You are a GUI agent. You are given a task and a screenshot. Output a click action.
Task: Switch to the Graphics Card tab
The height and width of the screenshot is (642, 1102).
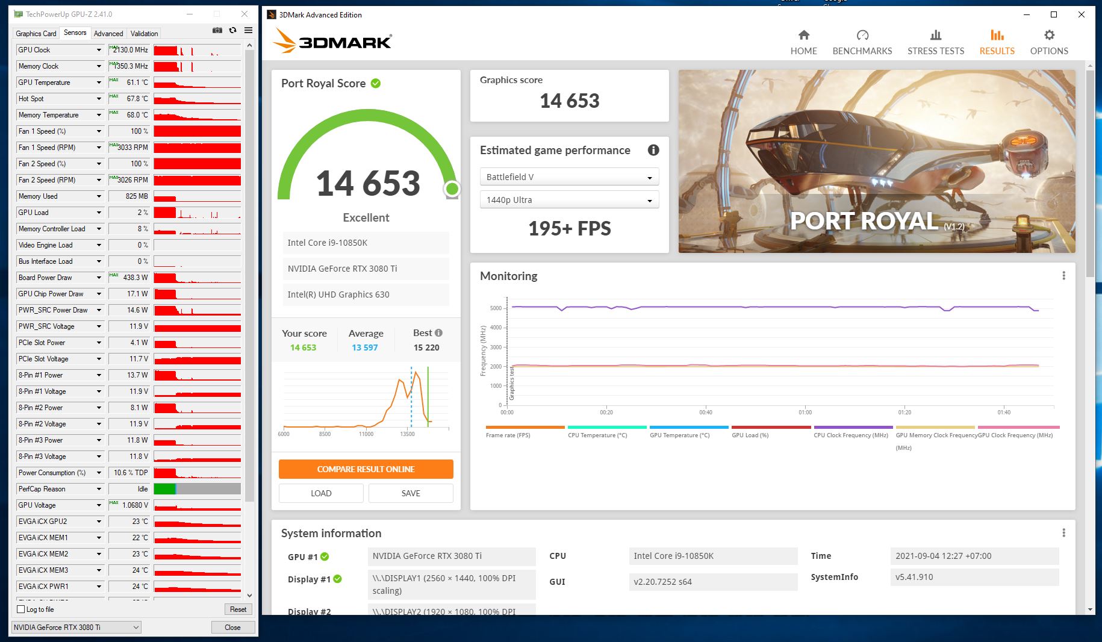click(x=36, y=34)
